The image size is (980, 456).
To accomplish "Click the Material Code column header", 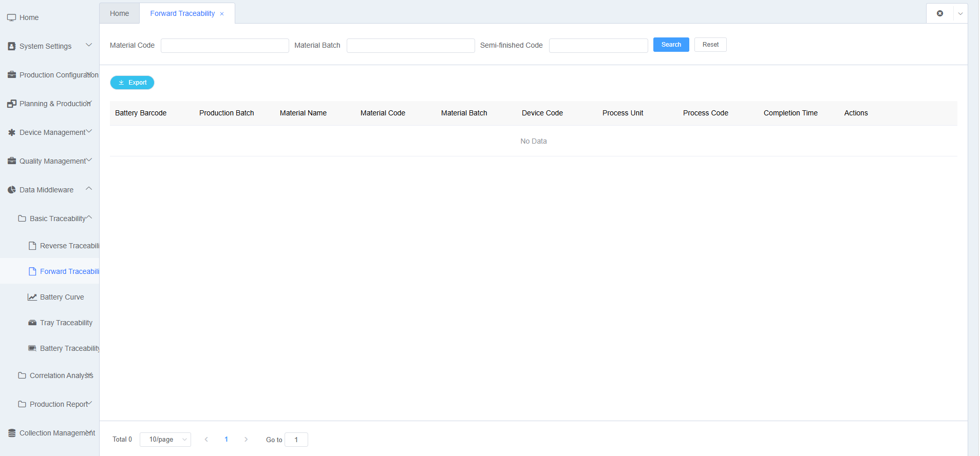I will point(383,113).
